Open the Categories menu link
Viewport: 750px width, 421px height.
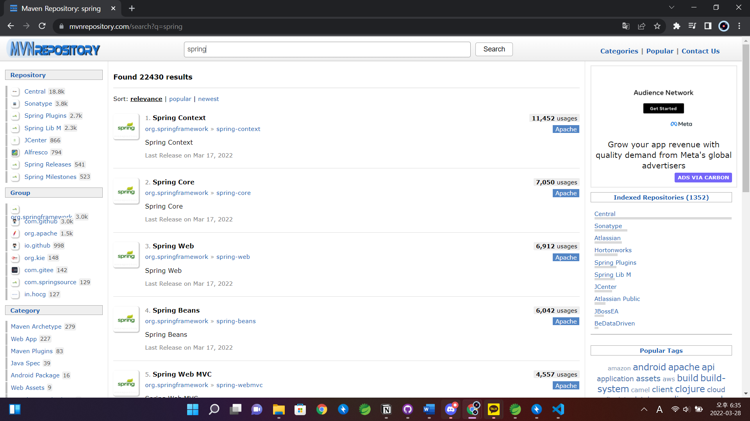tap(619, 51)
